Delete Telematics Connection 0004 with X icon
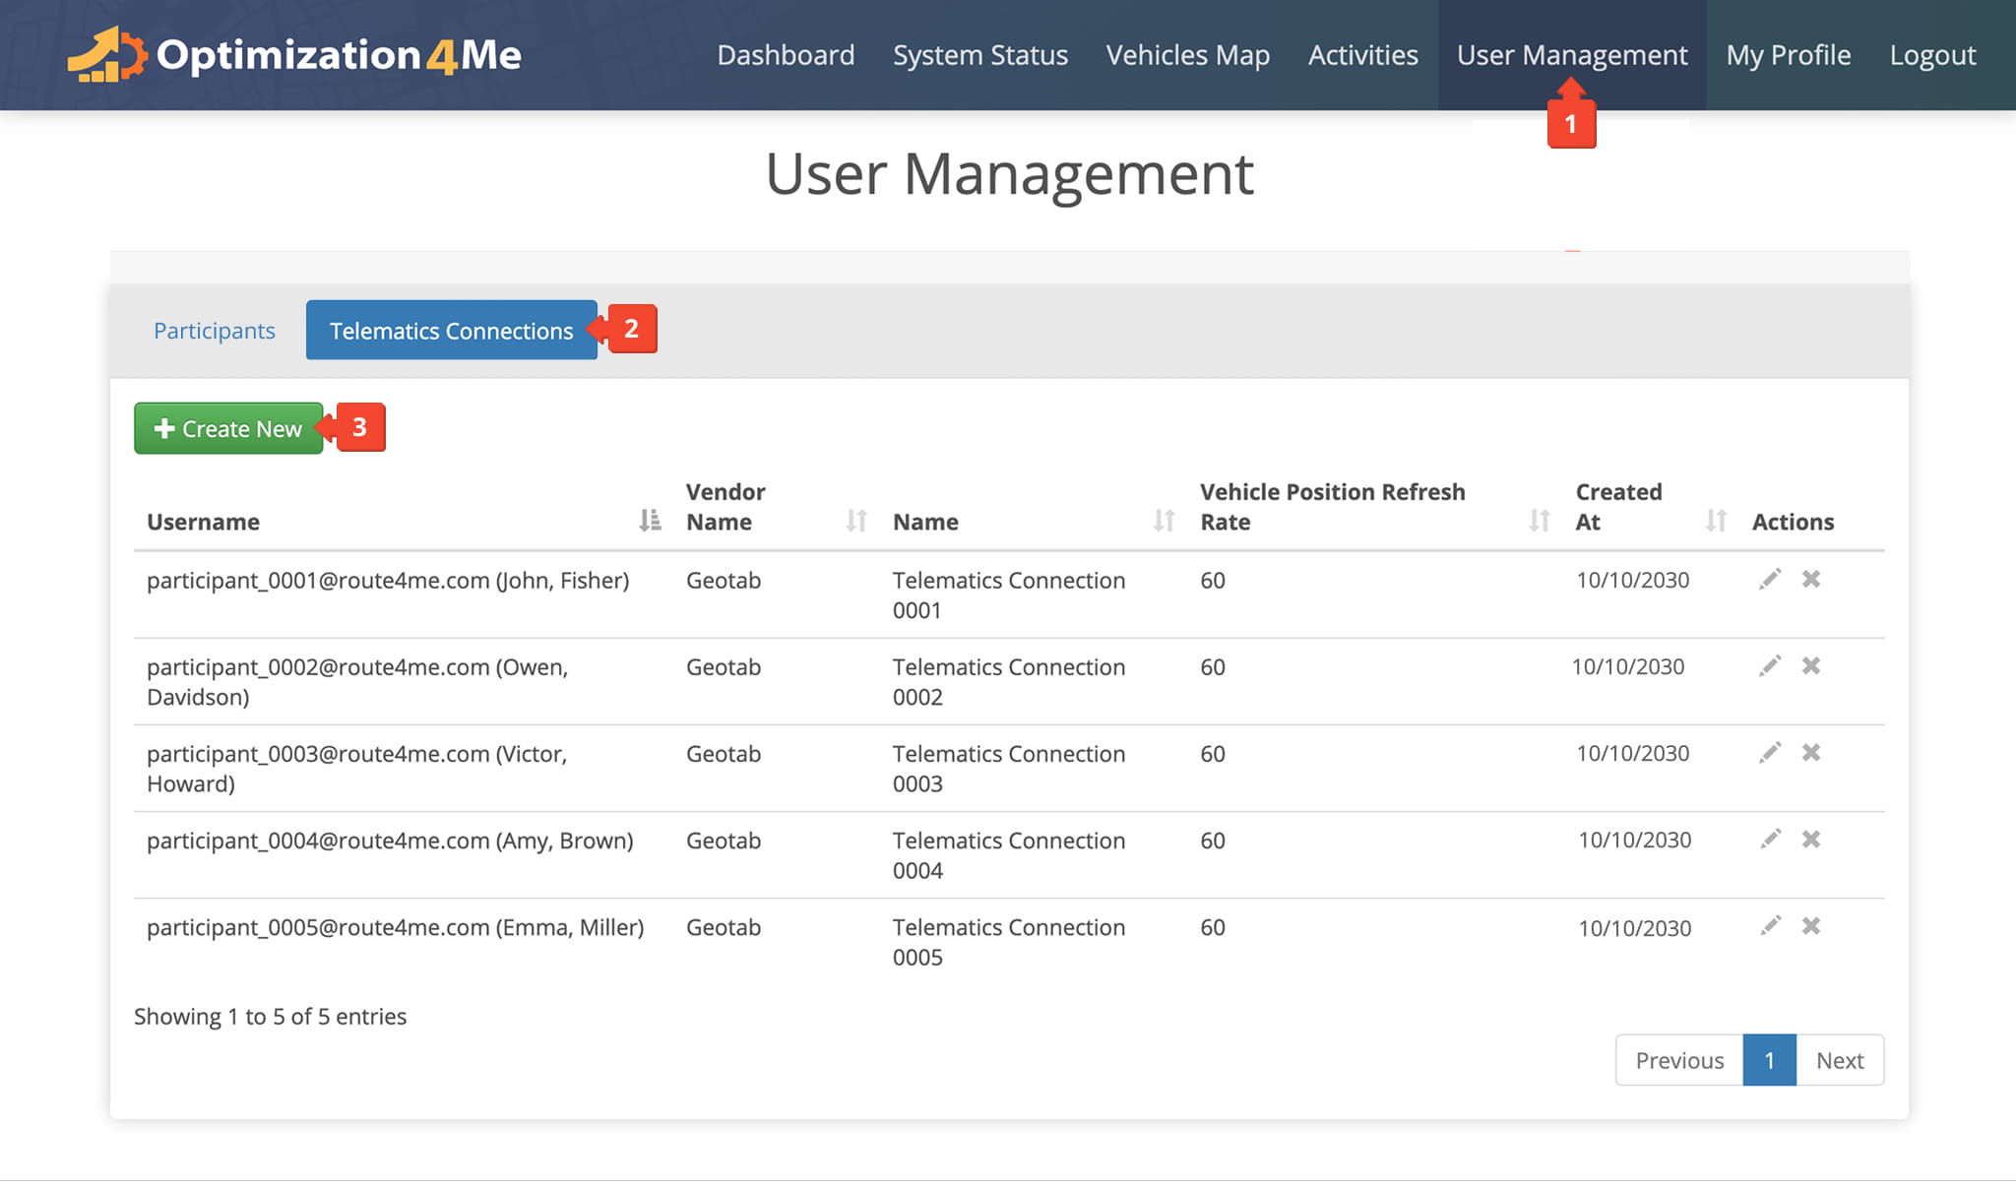 1811,839
